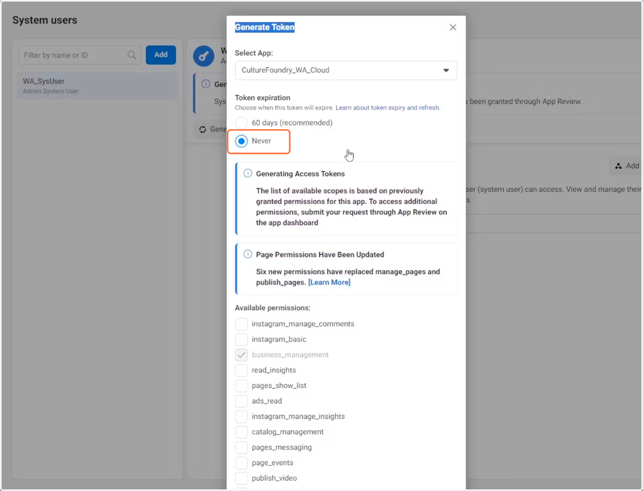The width and height of the screenshot is (643, 491).
Task: Click the System users heading
Action: click(45, 20)
